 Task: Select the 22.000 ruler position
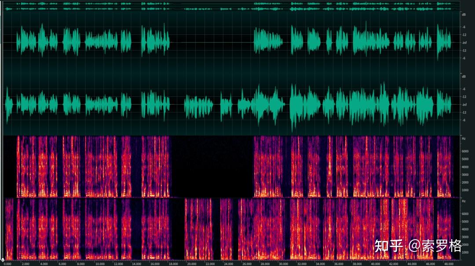point(210,264)
